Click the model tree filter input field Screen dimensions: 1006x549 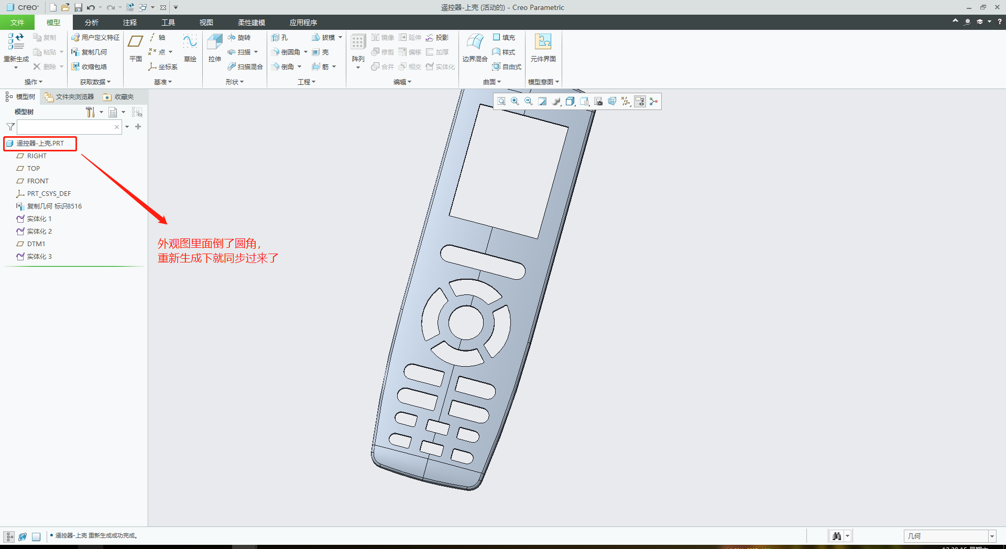pos(65,127)
